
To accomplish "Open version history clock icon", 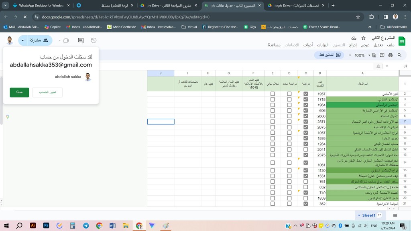I will tap(94, 41).
